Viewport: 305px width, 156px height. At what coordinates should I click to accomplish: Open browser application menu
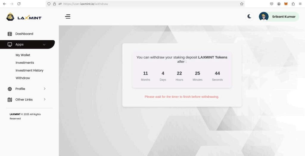[300, 4]
